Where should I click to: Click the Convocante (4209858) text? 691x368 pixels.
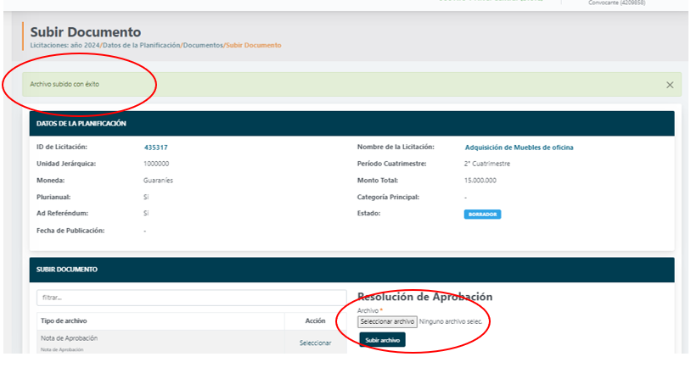click(616, 3)
